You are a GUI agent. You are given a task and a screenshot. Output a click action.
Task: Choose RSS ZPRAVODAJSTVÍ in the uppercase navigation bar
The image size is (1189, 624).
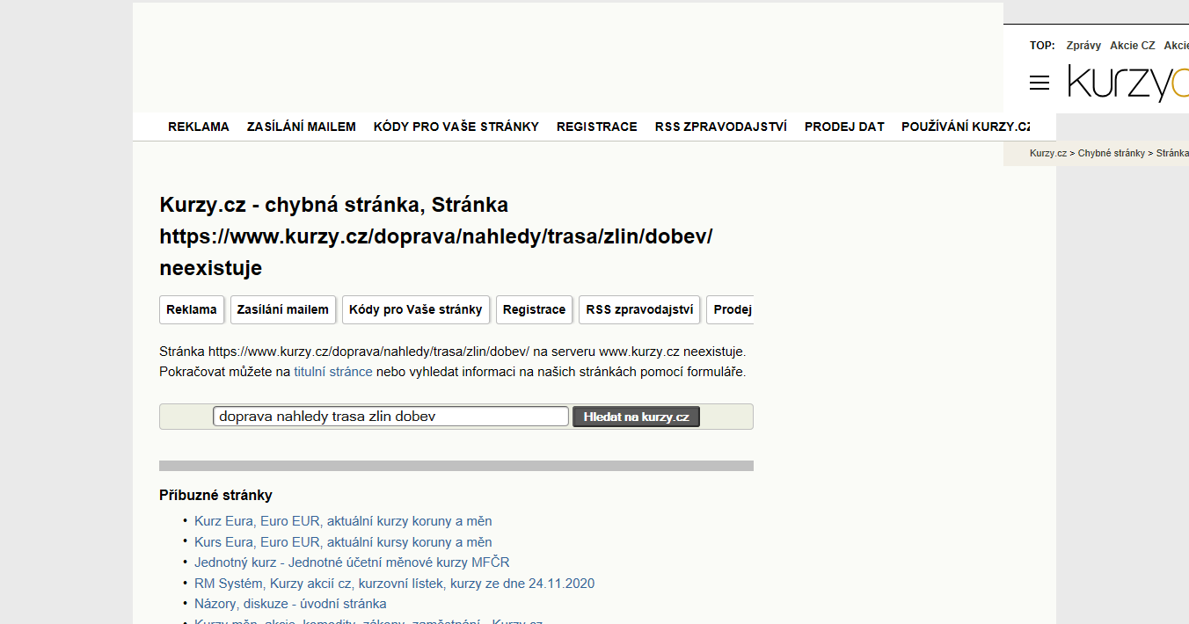[x=721, y=127]
